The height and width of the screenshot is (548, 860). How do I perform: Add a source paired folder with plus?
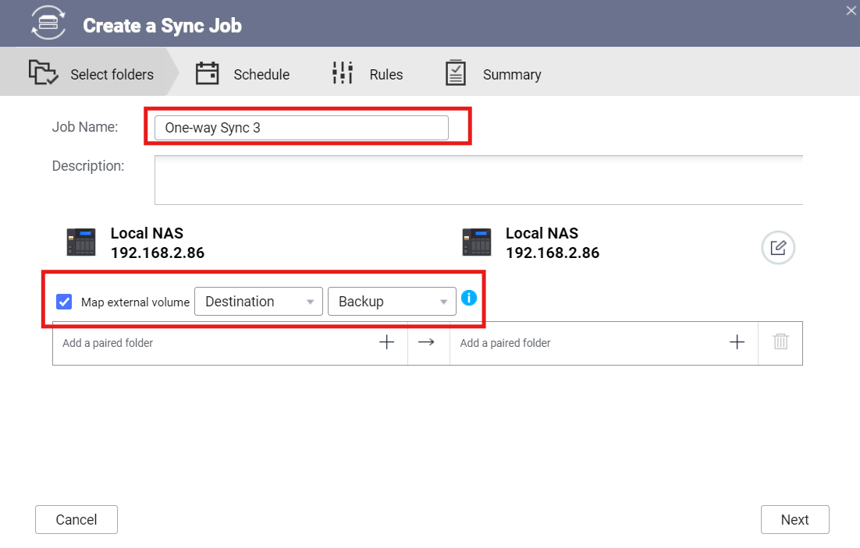point(386,342)
